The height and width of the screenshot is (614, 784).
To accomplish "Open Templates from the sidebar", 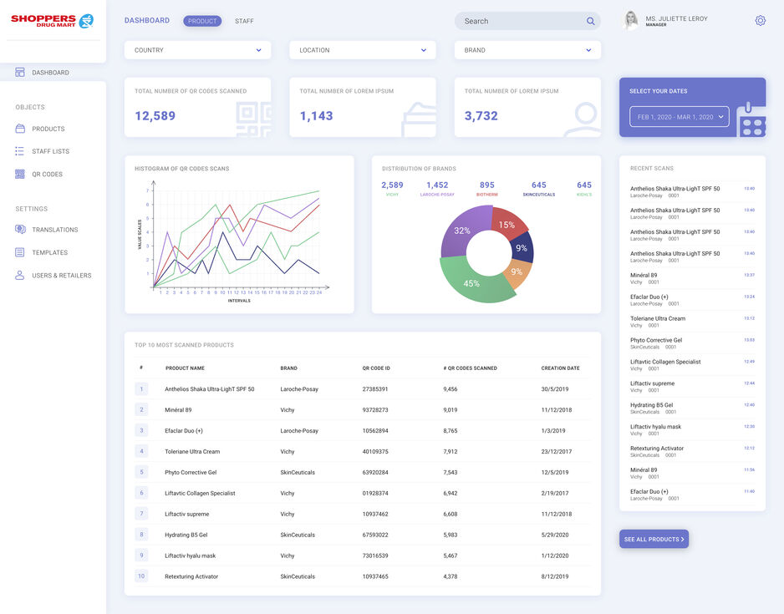I will 50,253.
